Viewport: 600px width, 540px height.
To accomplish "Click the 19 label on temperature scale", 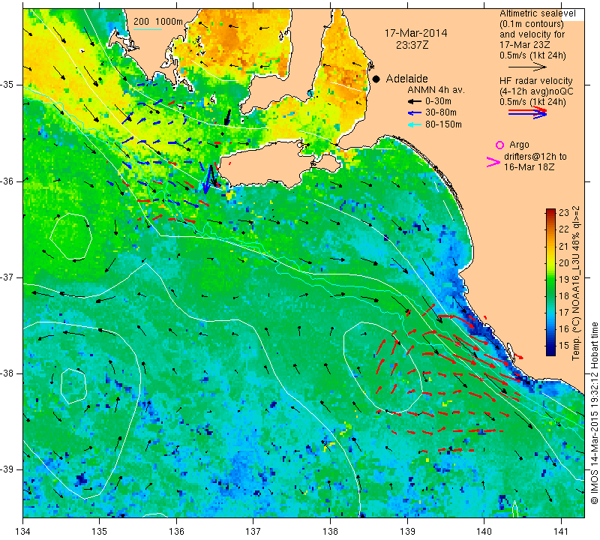I will (564, 279).
